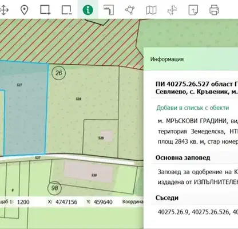238x229 pixels.
Task: Click the 'ПИ 40275.26.527' title text
Action: [x=183, y=84]
